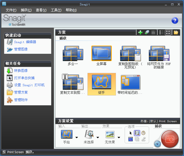Toggle preview in editor option

coord(137,133)
